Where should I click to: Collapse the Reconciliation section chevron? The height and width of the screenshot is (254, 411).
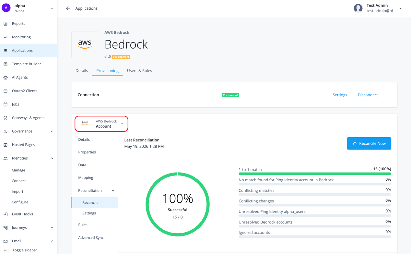[113, 191]
